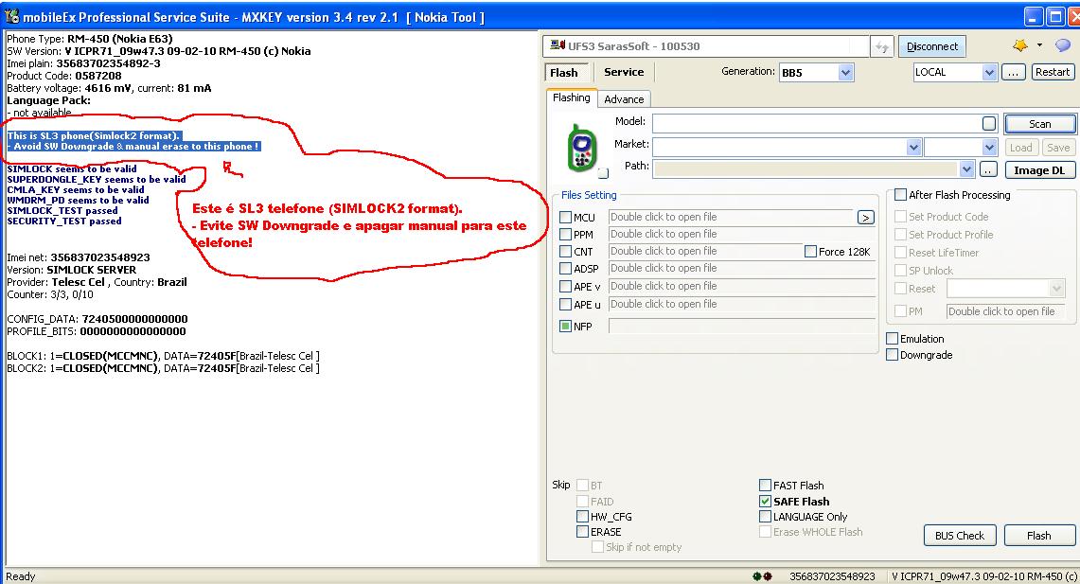Open the Generation BB5 dropdown
Screen dimensions: 1080x584
846,72
